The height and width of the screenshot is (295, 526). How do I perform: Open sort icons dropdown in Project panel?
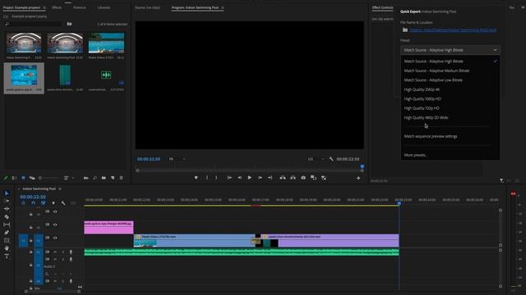68,178
